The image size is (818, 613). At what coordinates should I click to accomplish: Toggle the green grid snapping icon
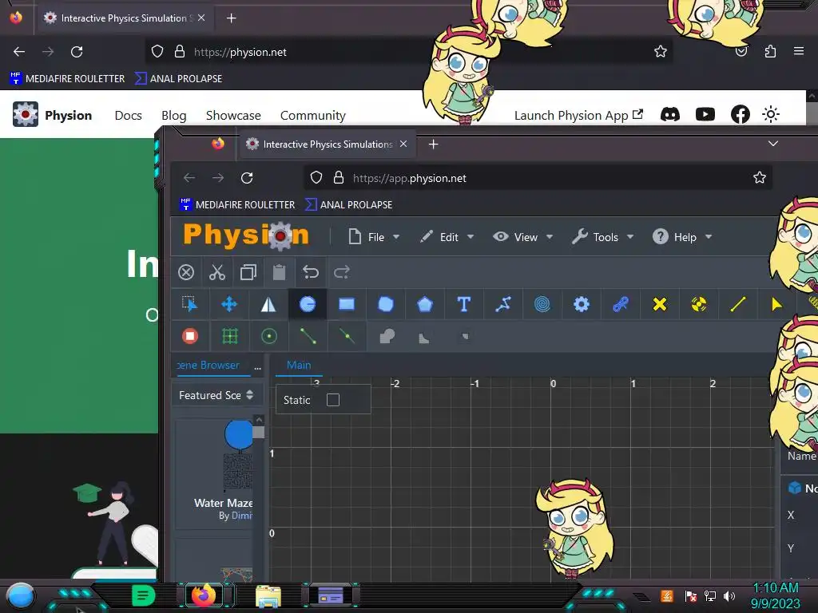(229, 336)
